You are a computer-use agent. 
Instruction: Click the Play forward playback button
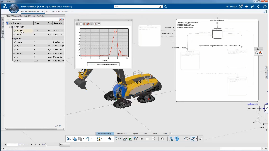(40, 145)
